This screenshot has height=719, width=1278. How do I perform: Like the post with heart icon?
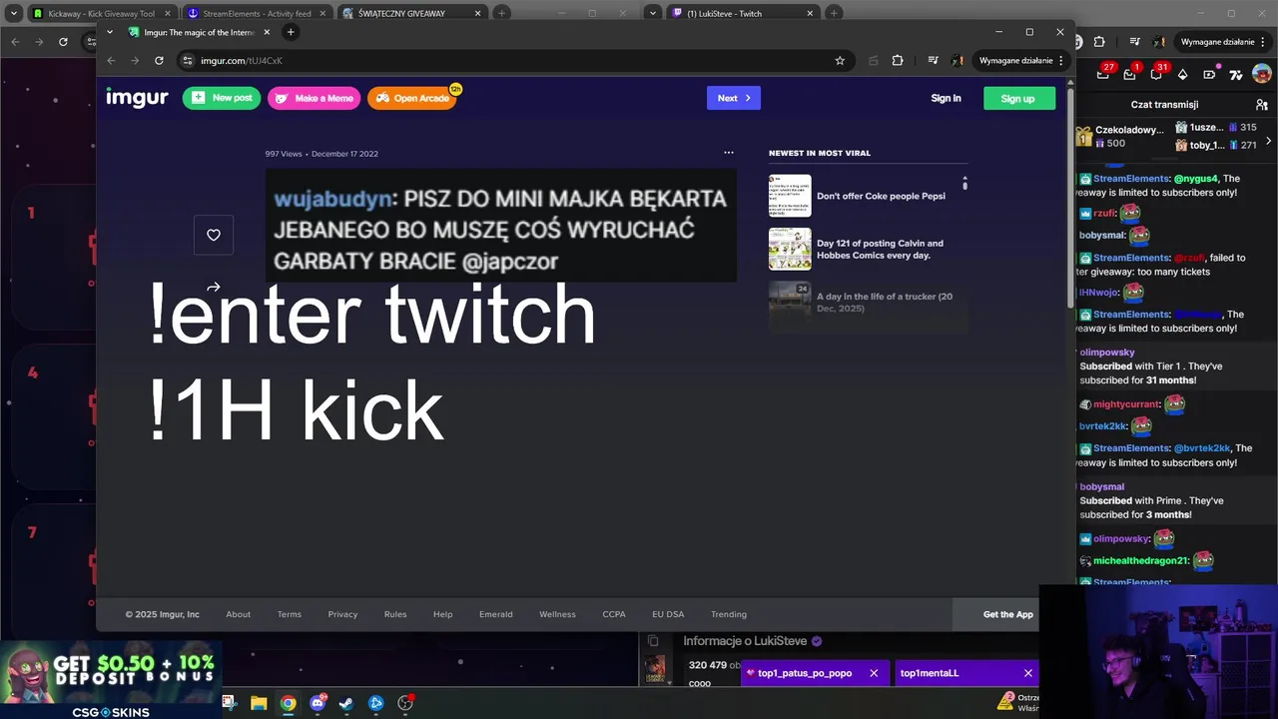214,235
